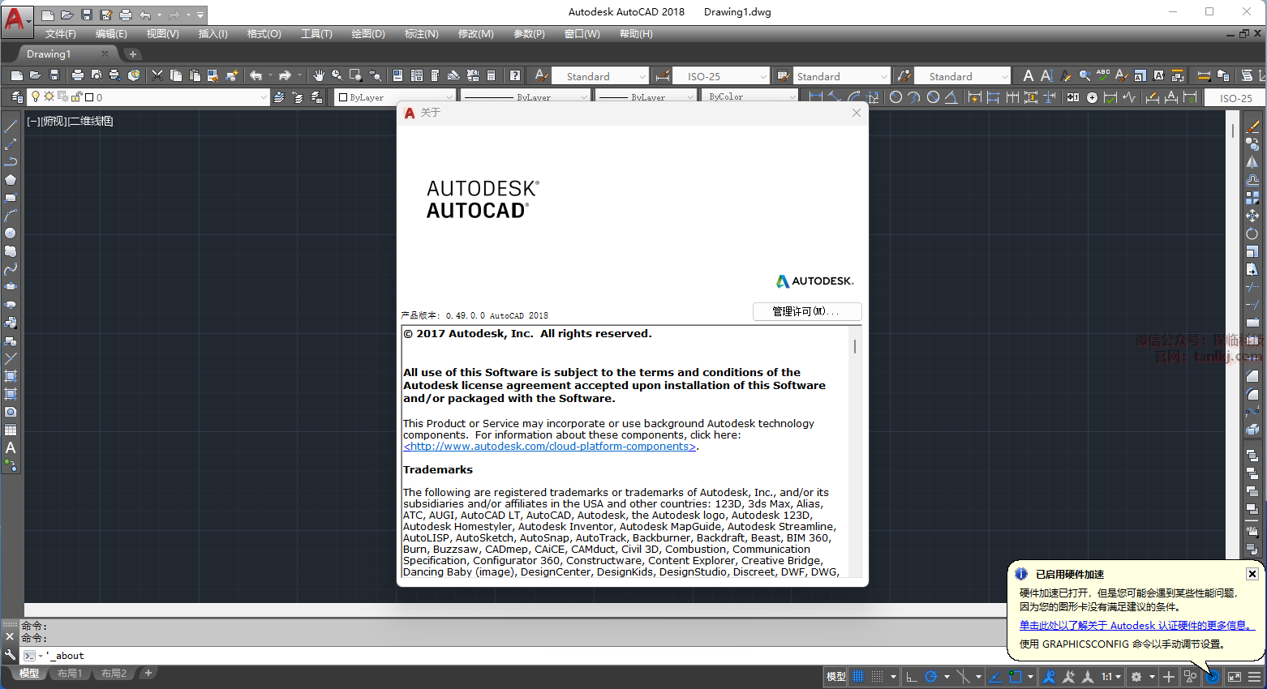Click the 管理许可(M)... button
Screen dimensions: 1267x689
(806, 311)
